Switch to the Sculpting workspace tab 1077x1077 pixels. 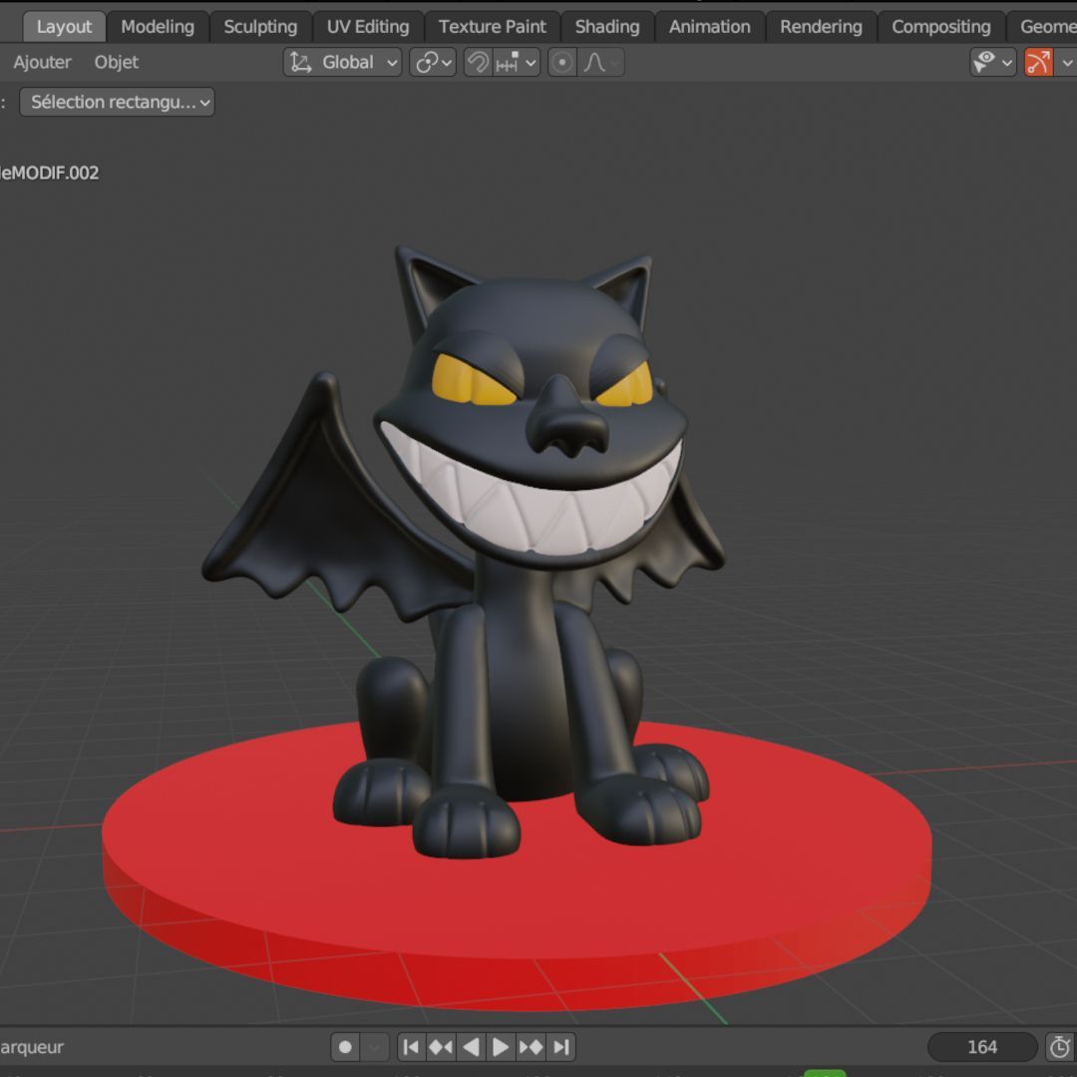[x=260, y=27]
